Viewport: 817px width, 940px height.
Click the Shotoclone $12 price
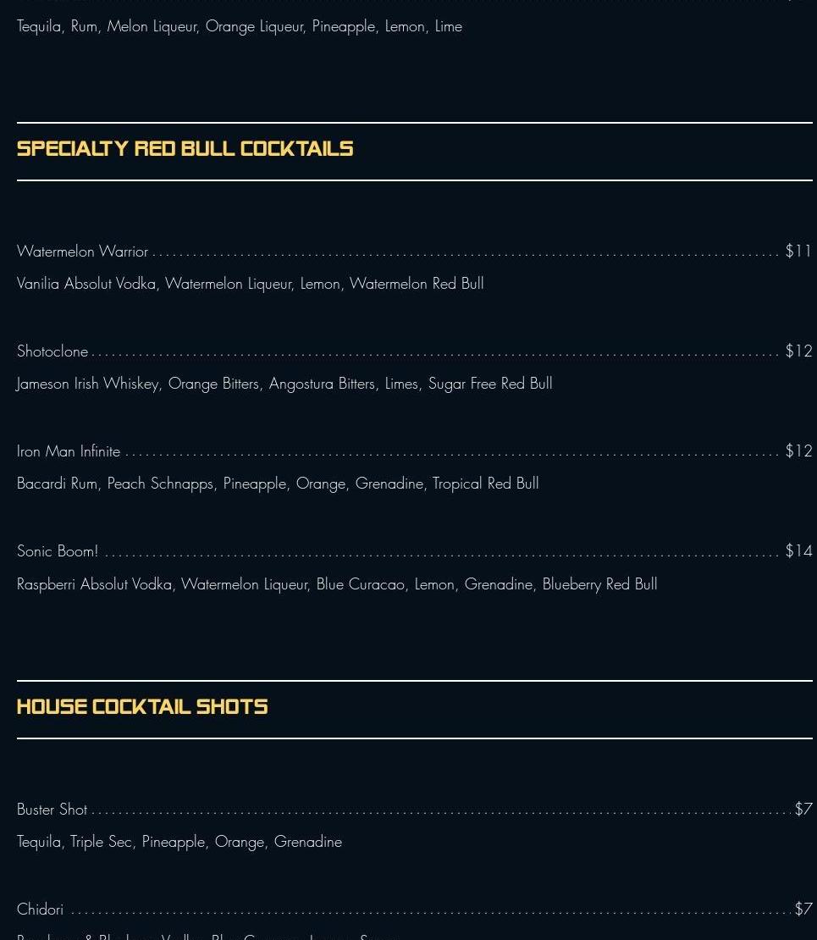(798, 351)
